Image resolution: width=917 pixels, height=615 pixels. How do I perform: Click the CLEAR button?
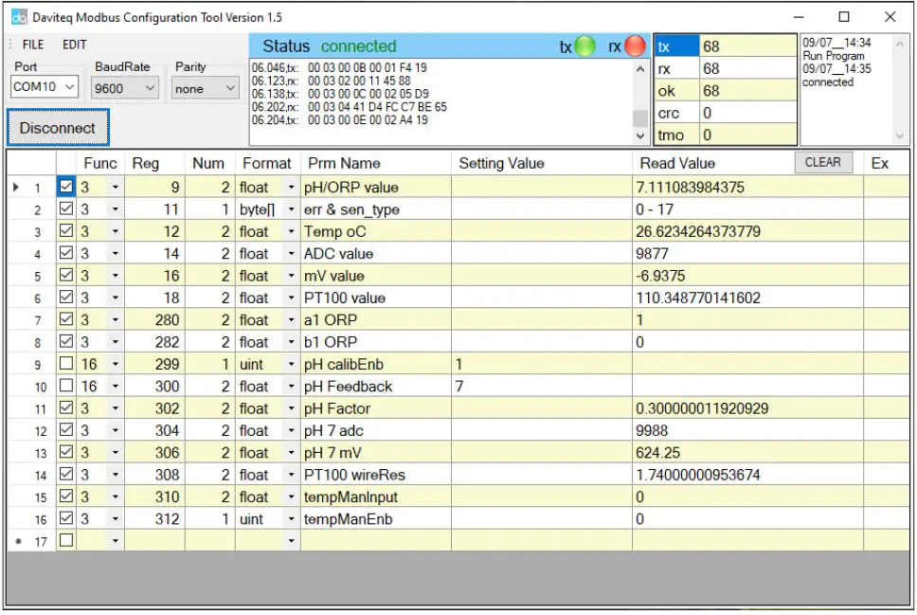(822, 162)
